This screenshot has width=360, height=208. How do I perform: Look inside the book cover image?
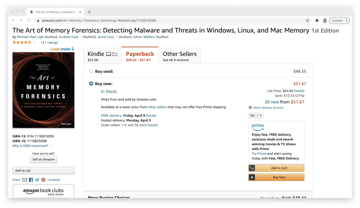coord(43,90)
